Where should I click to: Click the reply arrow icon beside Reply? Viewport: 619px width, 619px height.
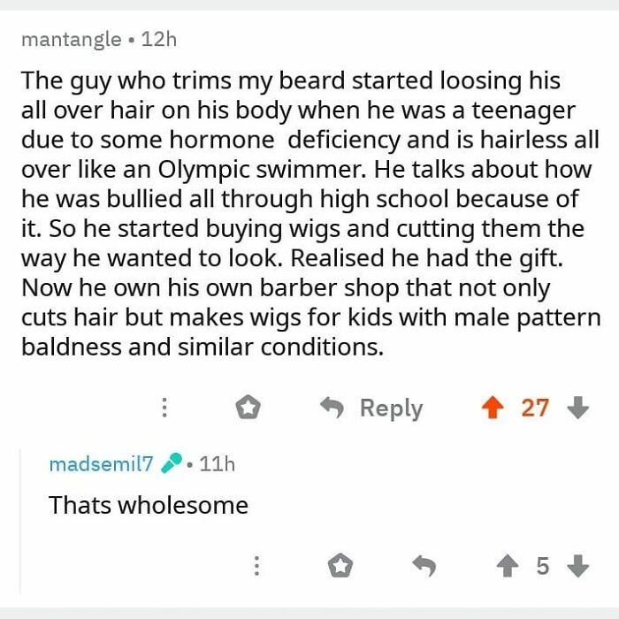[332, 408]
